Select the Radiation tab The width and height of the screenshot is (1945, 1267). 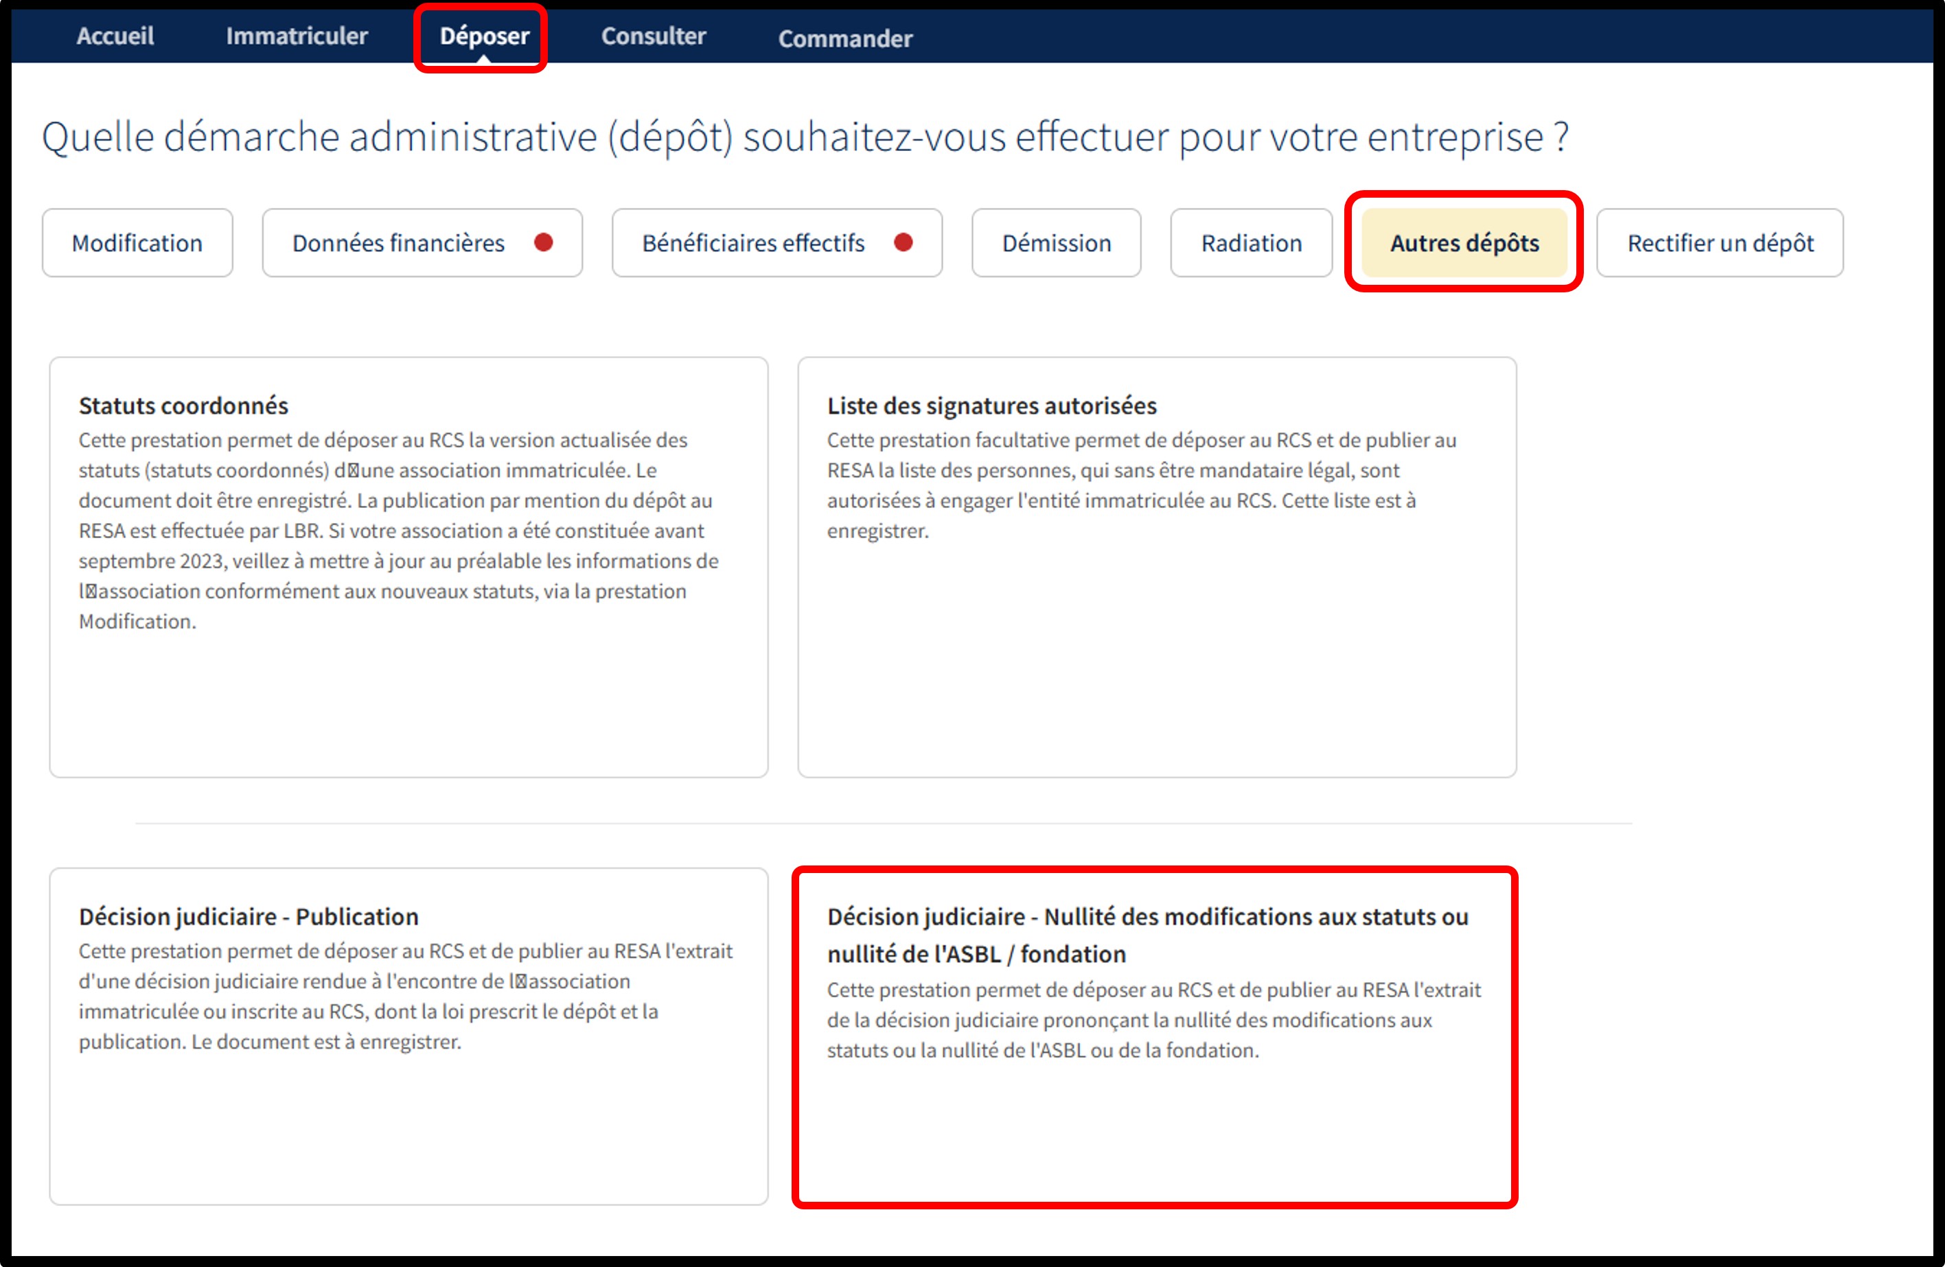tap(1250, 242)
